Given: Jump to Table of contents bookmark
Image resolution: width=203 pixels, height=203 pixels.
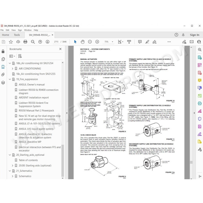Looking at the screenshot, I should [28, 160].
